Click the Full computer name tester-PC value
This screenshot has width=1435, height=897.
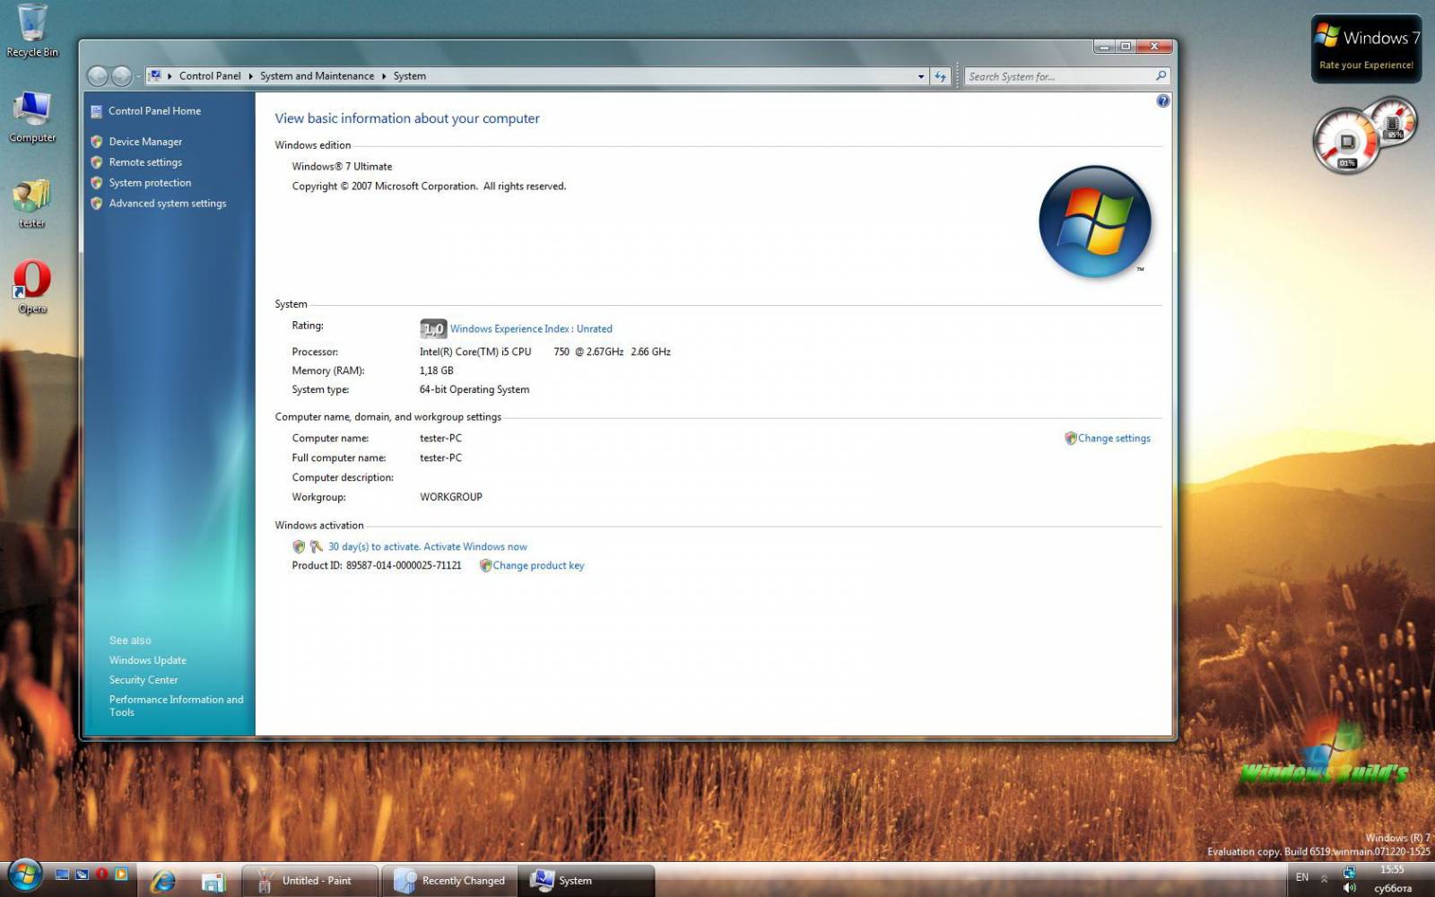point(440,458)
